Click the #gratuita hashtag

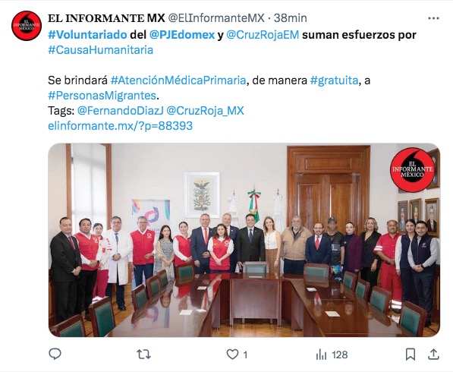(335, 80)
